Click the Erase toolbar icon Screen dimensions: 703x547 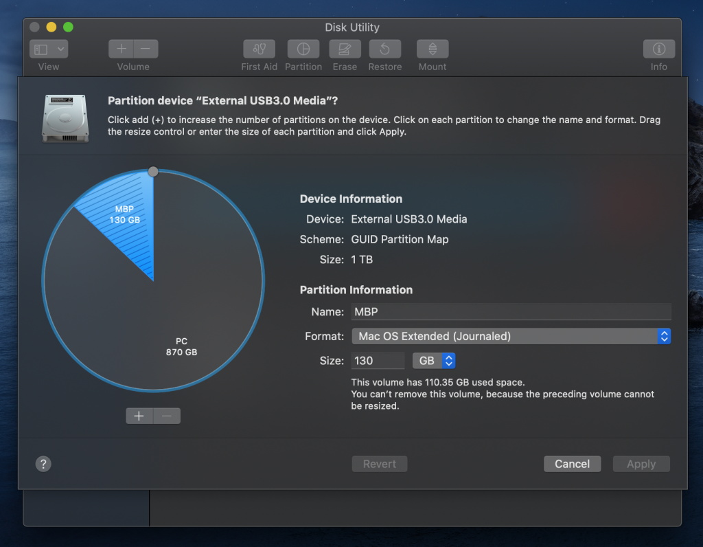pos(345,49)
